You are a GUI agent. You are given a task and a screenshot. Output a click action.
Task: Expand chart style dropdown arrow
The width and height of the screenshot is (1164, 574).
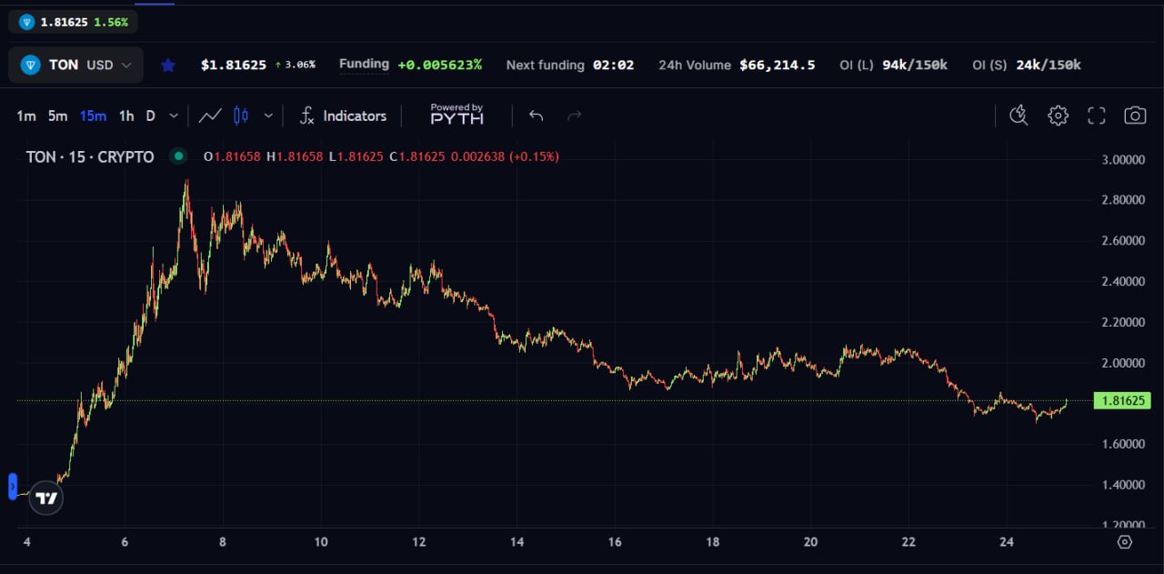(268, 116)
